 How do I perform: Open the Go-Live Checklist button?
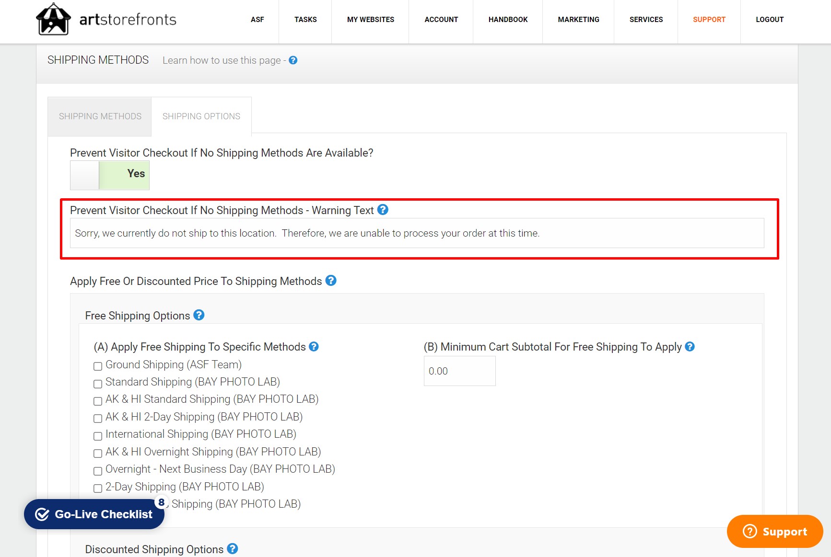pyautogui.click(x=94, y=514)
